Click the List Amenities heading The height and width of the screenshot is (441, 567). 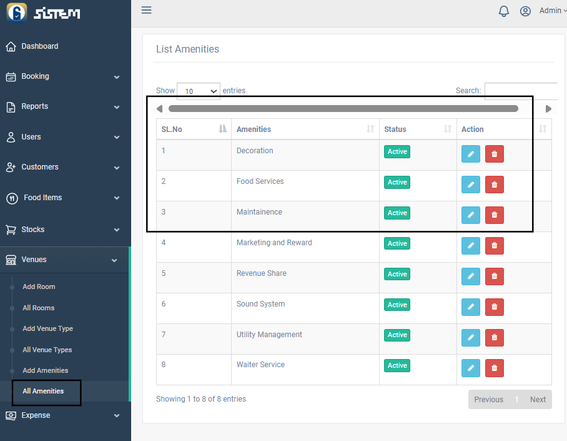(x=187, y=49)
